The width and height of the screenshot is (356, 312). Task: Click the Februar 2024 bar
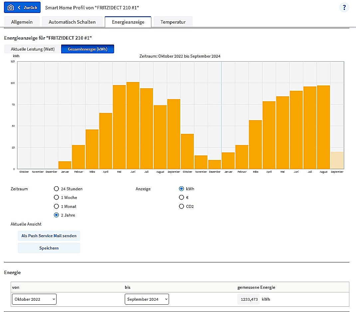[x=242, y=157]
